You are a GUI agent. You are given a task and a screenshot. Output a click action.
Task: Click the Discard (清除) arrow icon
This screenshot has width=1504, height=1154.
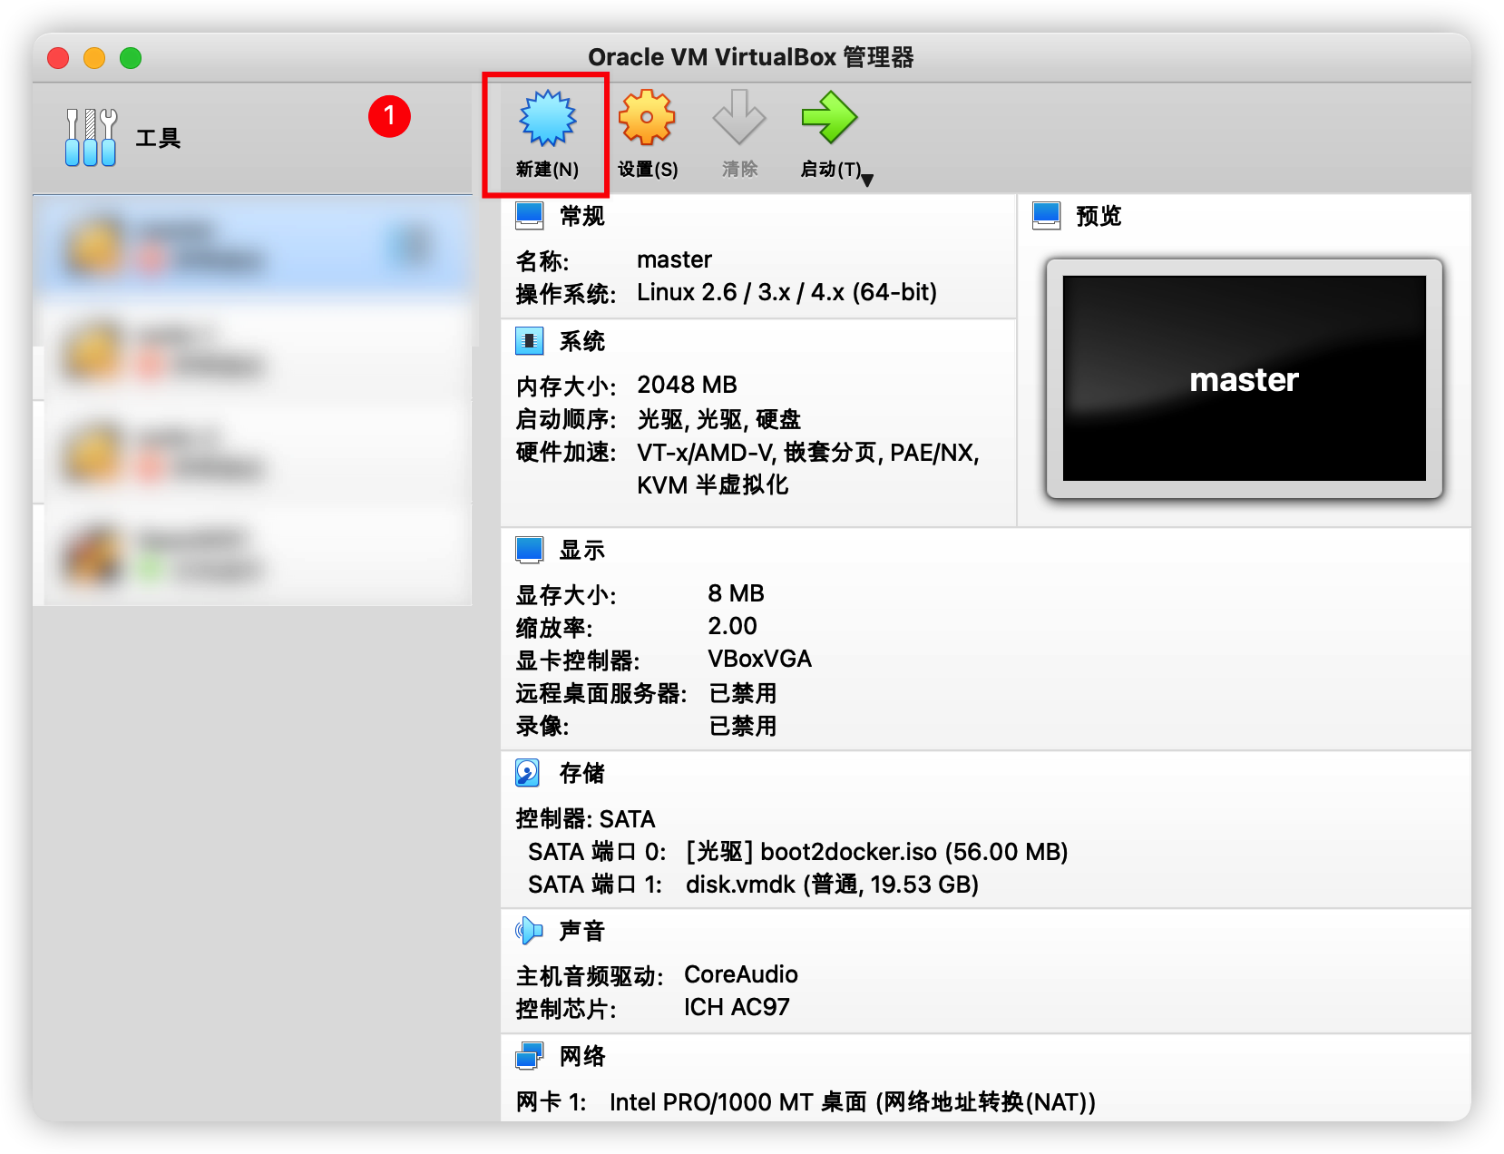[x=738, y=118]
